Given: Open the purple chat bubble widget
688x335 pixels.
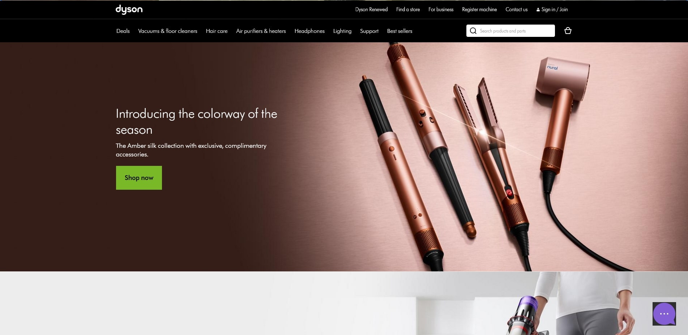Looking at the screenshot, I should [664, 314].
